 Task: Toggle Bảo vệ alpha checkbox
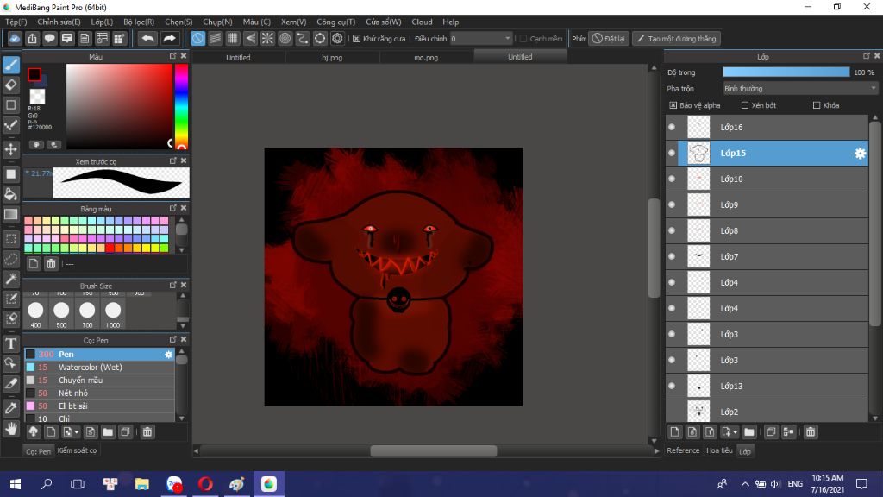click(x=673, y=105)
